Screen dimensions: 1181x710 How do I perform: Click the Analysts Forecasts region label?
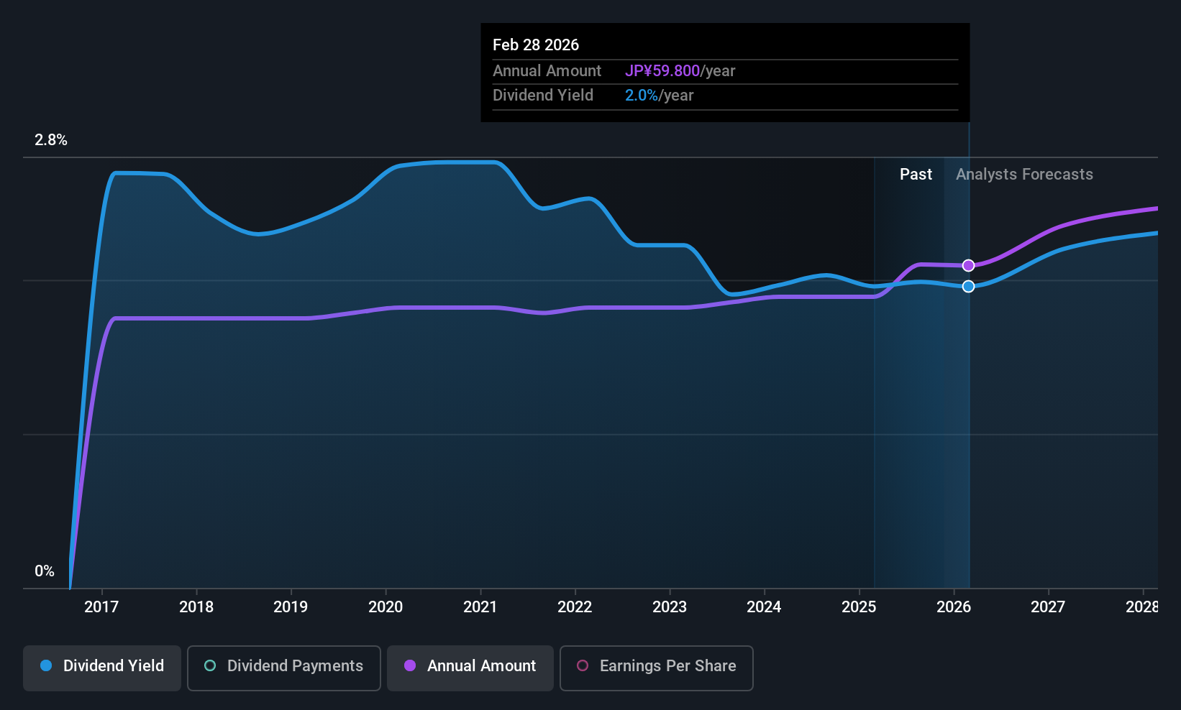coord(1024,174)
